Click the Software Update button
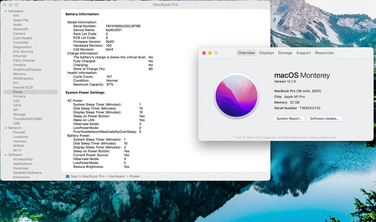 coord(324,119)
